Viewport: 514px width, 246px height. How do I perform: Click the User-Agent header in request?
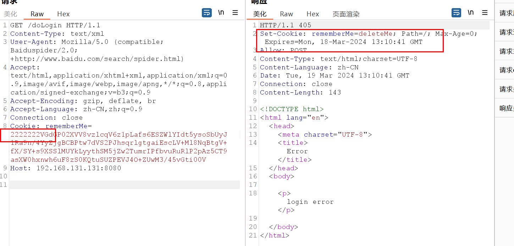pos(87,42)
